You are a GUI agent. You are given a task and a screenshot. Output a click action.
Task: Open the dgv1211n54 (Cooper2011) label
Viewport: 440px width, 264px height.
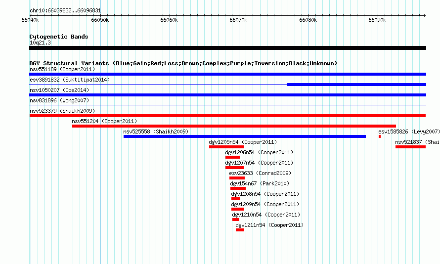point(269,225)
